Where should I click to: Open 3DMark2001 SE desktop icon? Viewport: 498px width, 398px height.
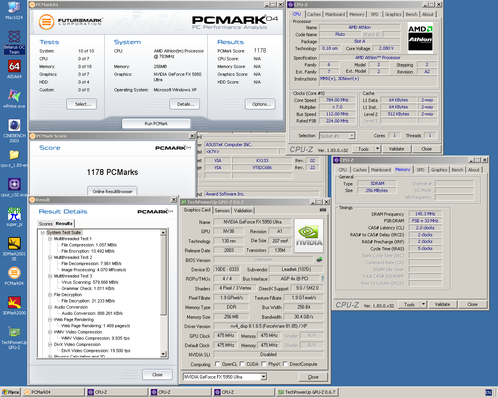(14, 249)
